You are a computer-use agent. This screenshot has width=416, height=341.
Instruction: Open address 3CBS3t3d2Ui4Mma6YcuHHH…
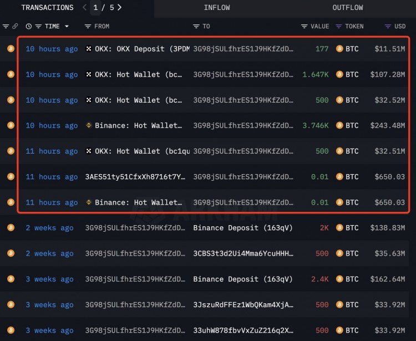pyautogui.click(x=243, y=253)
